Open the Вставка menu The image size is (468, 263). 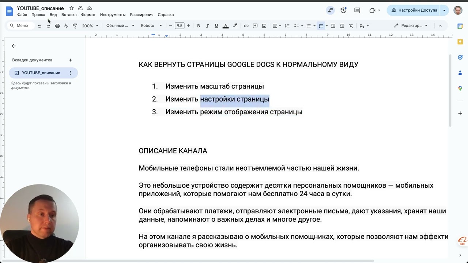[x=69, y=15]
